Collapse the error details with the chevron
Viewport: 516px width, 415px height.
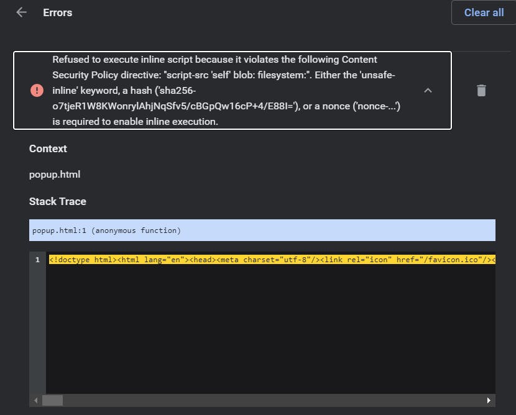pyautogui.click(x=428, y=91)
